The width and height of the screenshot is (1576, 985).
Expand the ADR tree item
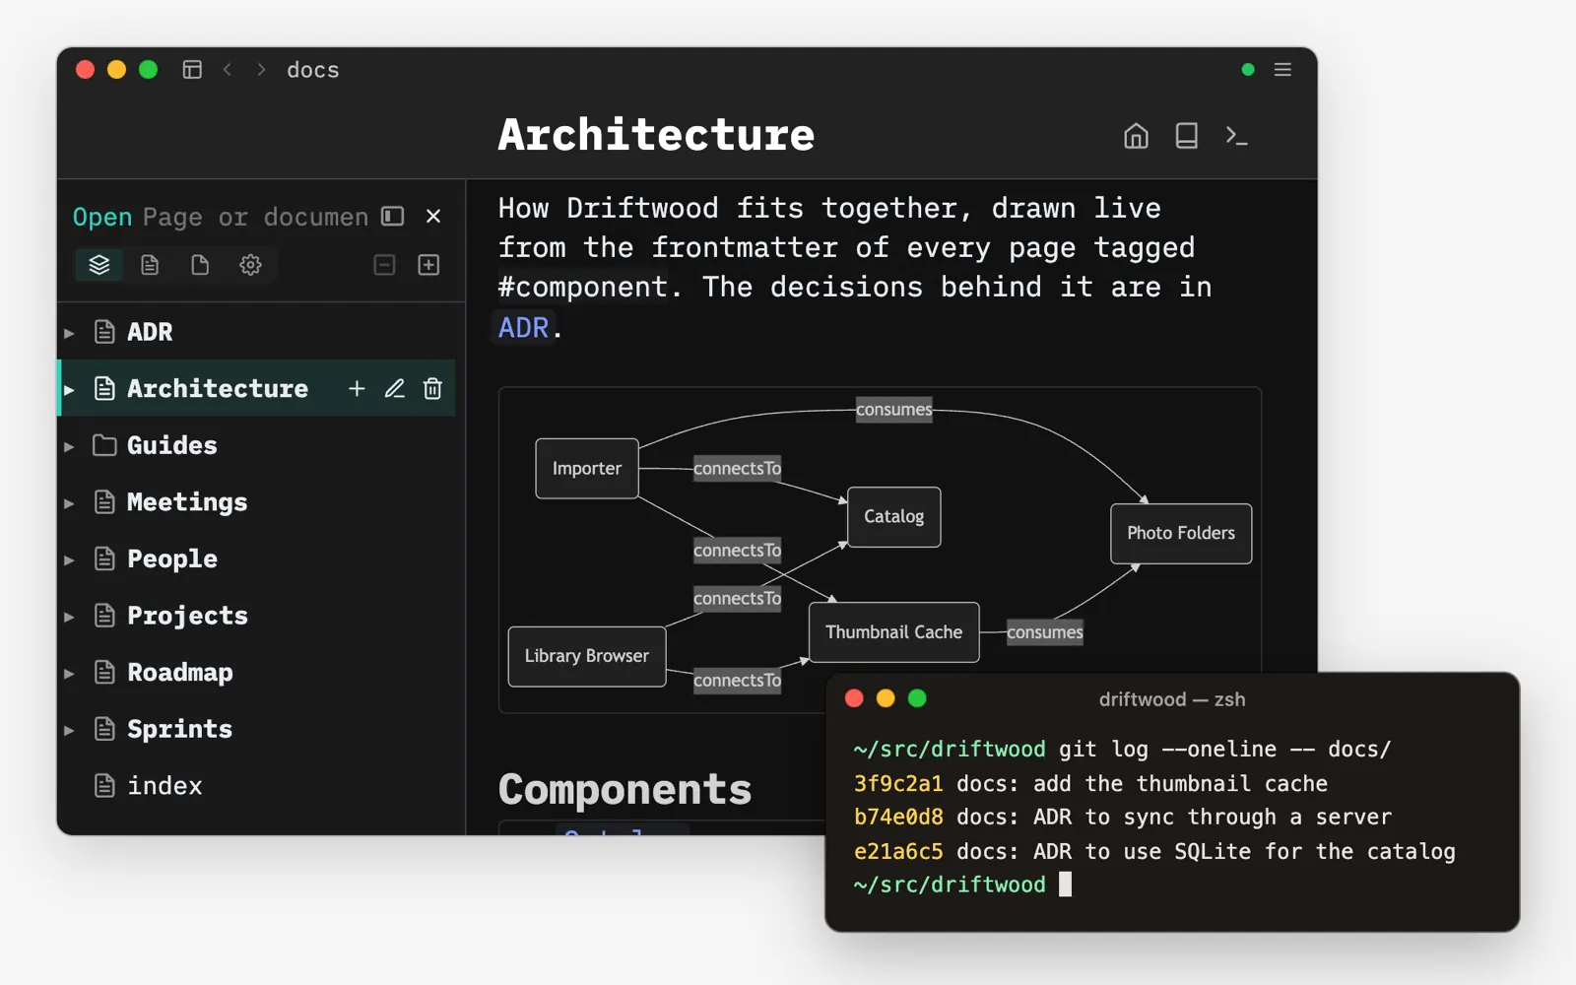(69, 333)
